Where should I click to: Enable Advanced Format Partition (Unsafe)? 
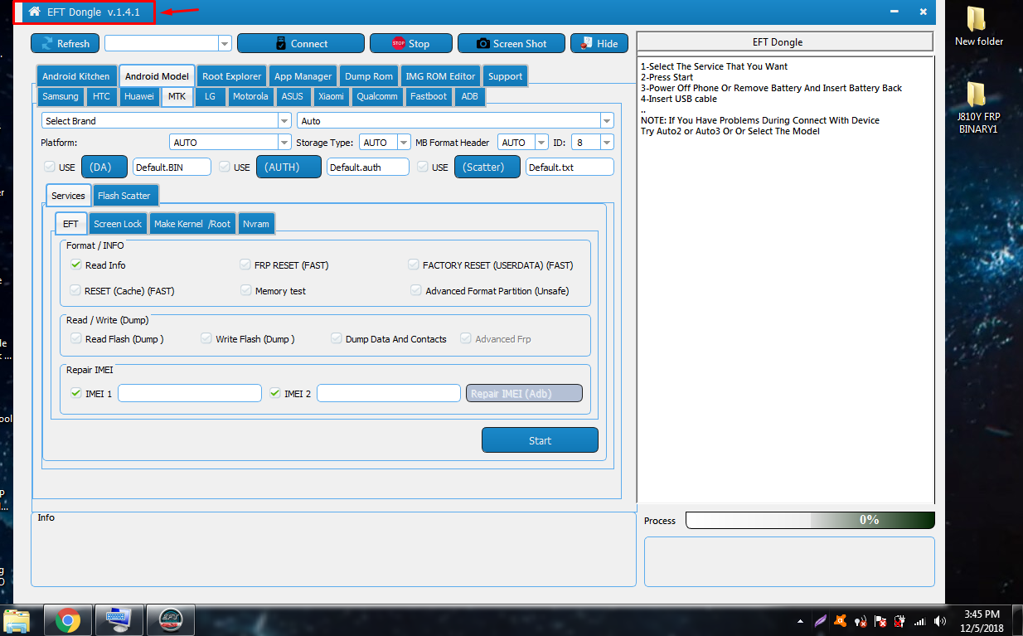pyautogui.click(x=416, y=291)
